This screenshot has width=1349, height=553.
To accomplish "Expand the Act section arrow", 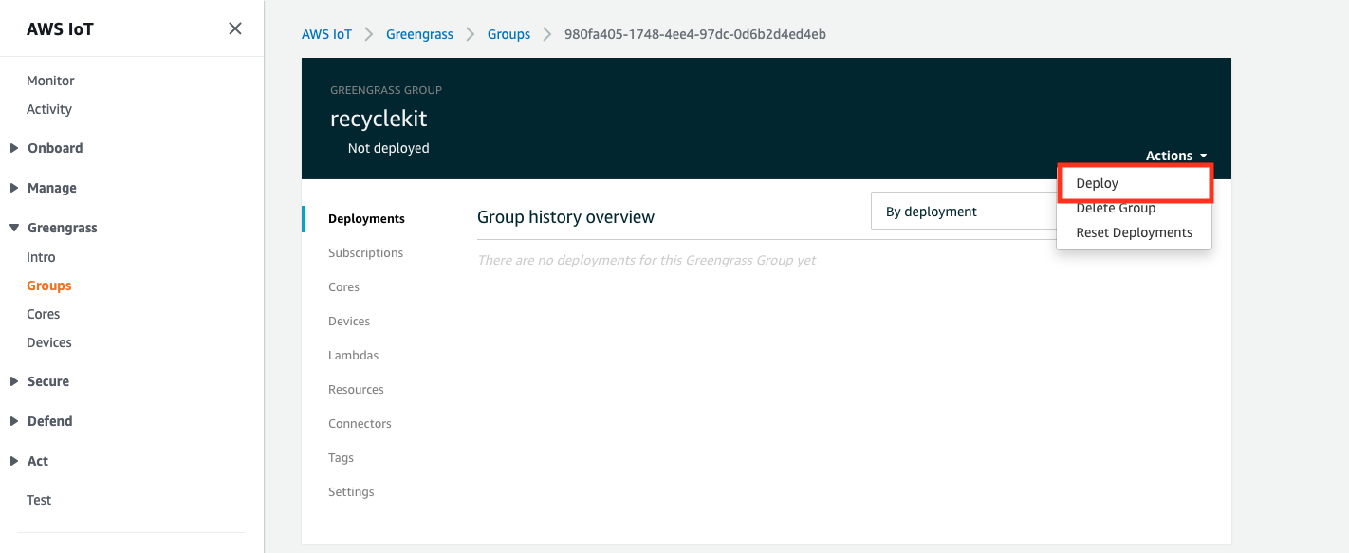I will click(x=14, y=461).
